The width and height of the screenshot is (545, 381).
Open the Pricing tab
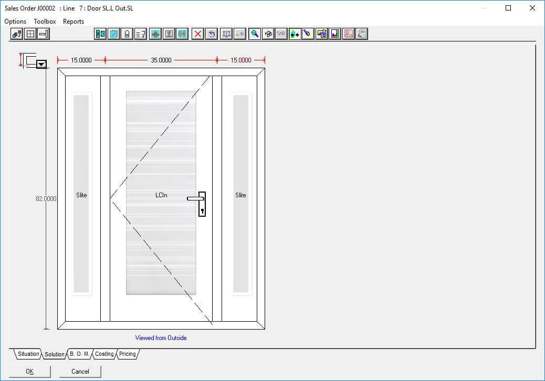(x=127, y=354)
